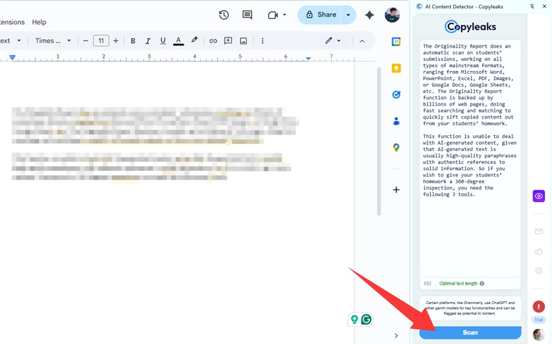
Task: Click the Copyleaks text input area
Action: click(470, 159)
